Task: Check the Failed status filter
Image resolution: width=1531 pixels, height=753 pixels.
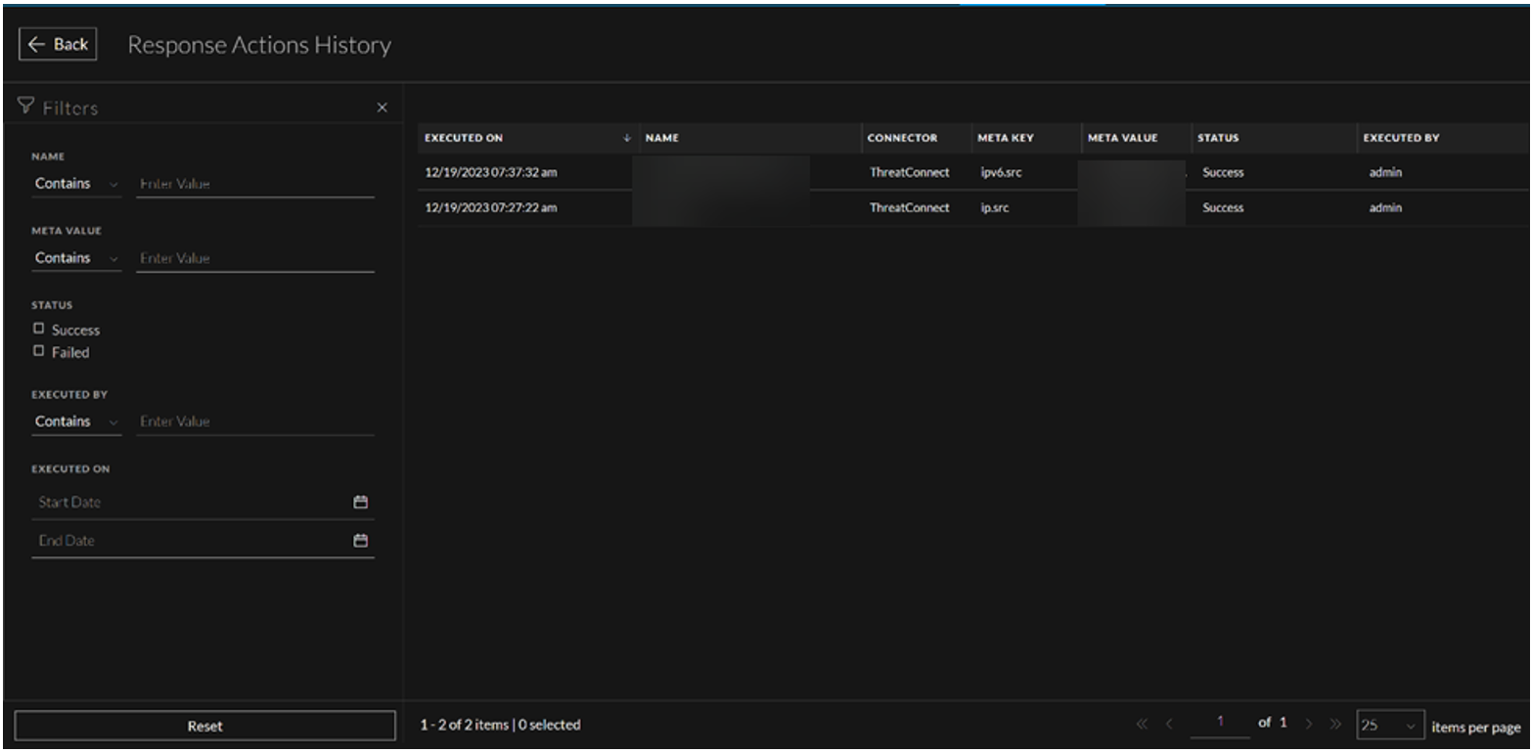Action: click(x=39, y=351)
